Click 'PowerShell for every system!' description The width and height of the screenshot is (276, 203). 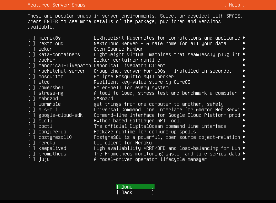pyautogui.click(x=132, y=88)
